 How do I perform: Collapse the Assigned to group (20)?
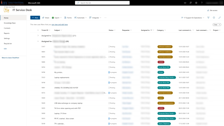(38, 41)
